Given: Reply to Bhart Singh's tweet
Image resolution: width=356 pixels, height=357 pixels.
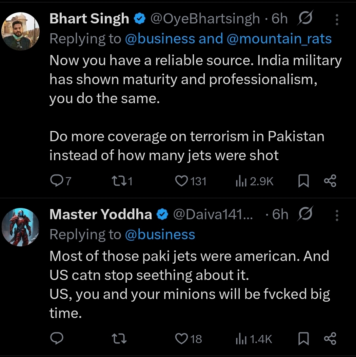Looking at the screenshot, I should [60, 181].
